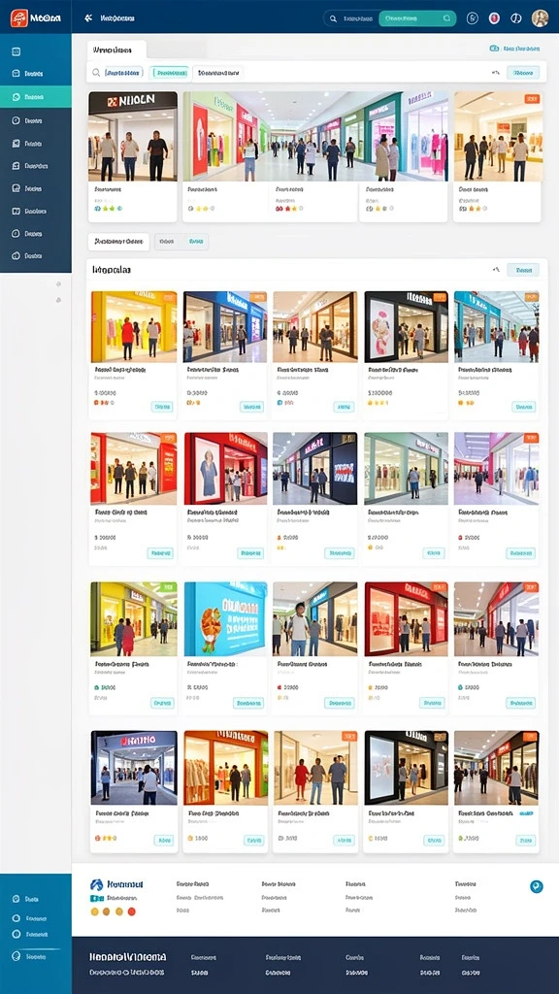This screenshot has width=559, height=994.
Task: Click the button under the blue food billboard card
Action: click(248, 703)
